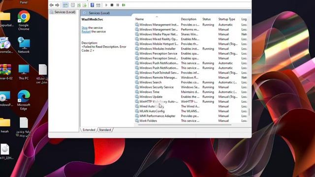This screenshot has width=315, height=177.
Task: Go back with the Back arrow
Action: [52, 5]
